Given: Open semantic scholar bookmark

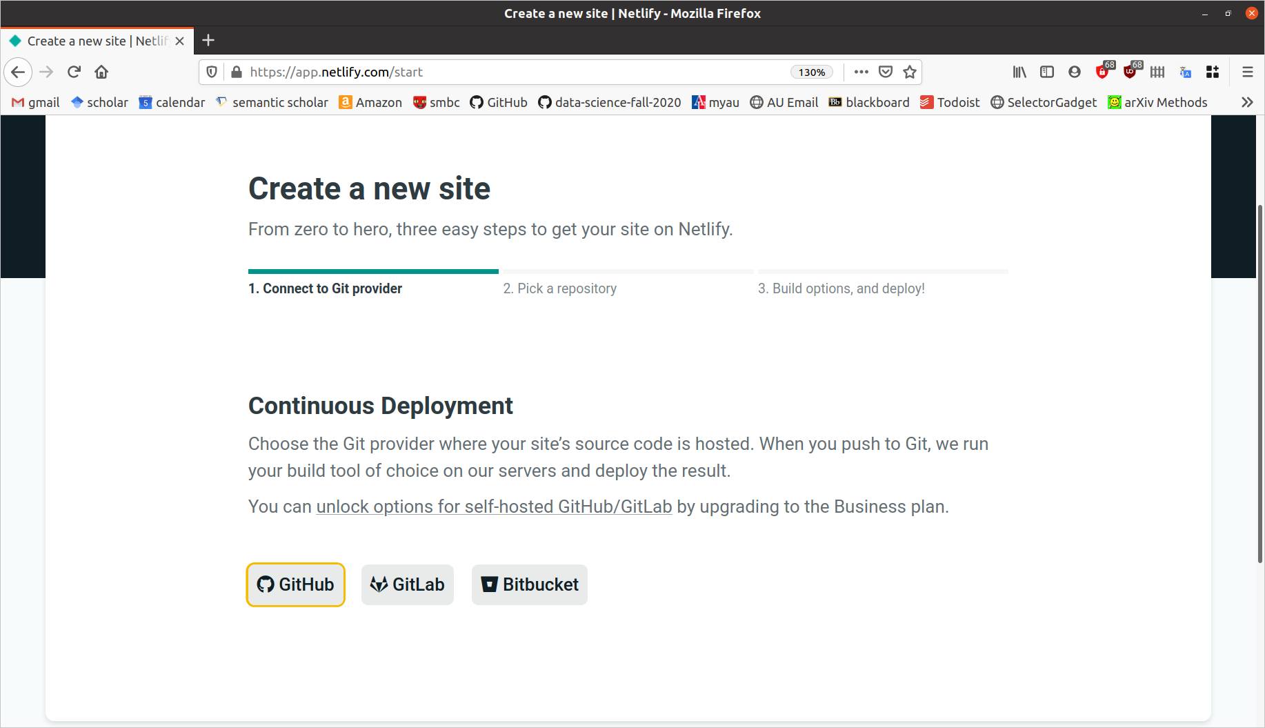Looking at the screenshot, I should click(x=272, y=102).
